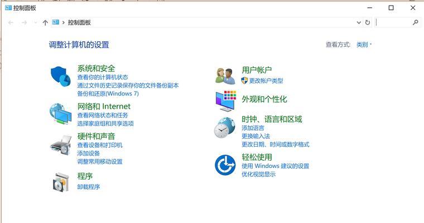
Task: Click 更改日期、时间或数字格式 link
Action: pos(275,144)
